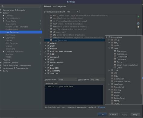This screenshot has width=143, height=118.
Task: Click the Abbreviation input field
Action: click(x=67, y=80)
